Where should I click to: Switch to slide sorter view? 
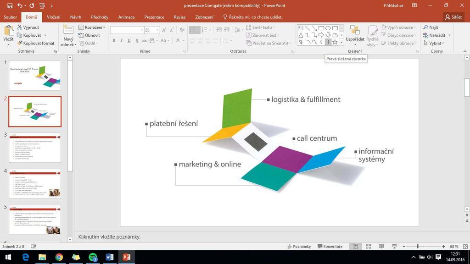tap(369, 246)
